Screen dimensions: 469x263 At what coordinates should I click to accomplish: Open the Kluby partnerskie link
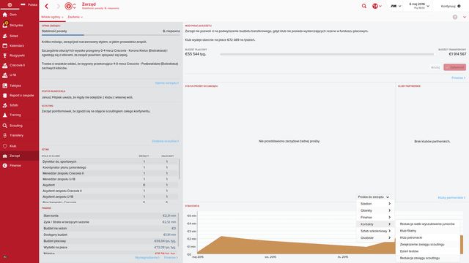click(451, 198)
